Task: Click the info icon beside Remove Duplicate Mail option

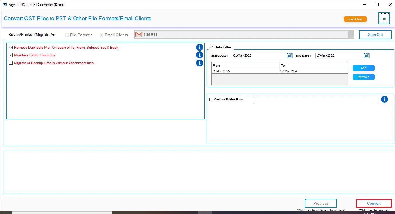Action: click(200, 47)
